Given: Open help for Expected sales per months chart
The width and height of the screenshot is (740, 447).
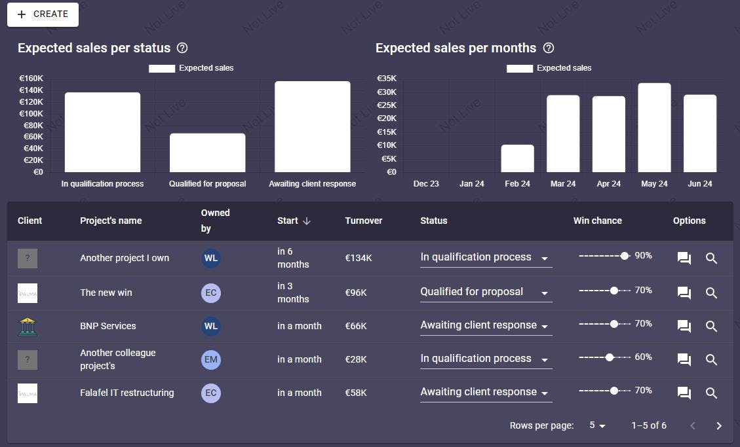Looking at the screenshot, I should [x=549, y=48].
